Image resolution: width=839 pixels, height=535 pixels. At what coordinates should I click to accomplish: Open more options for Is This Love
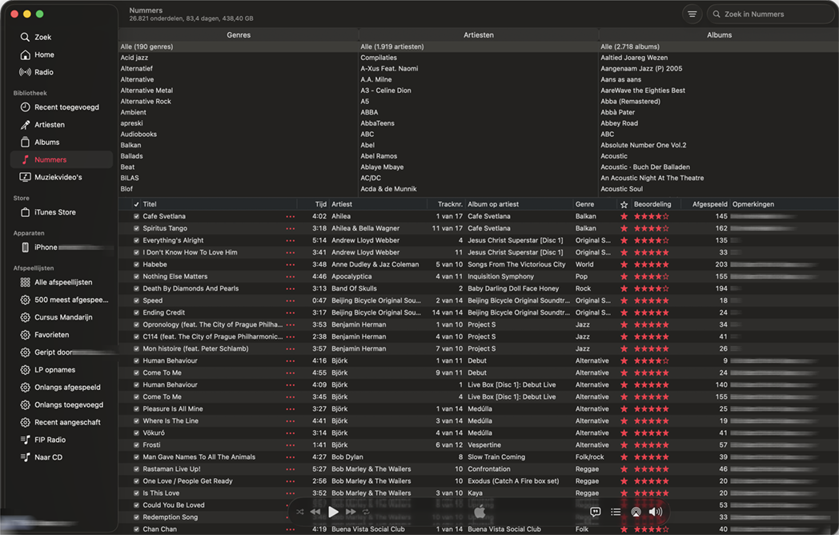coord(291,494)
